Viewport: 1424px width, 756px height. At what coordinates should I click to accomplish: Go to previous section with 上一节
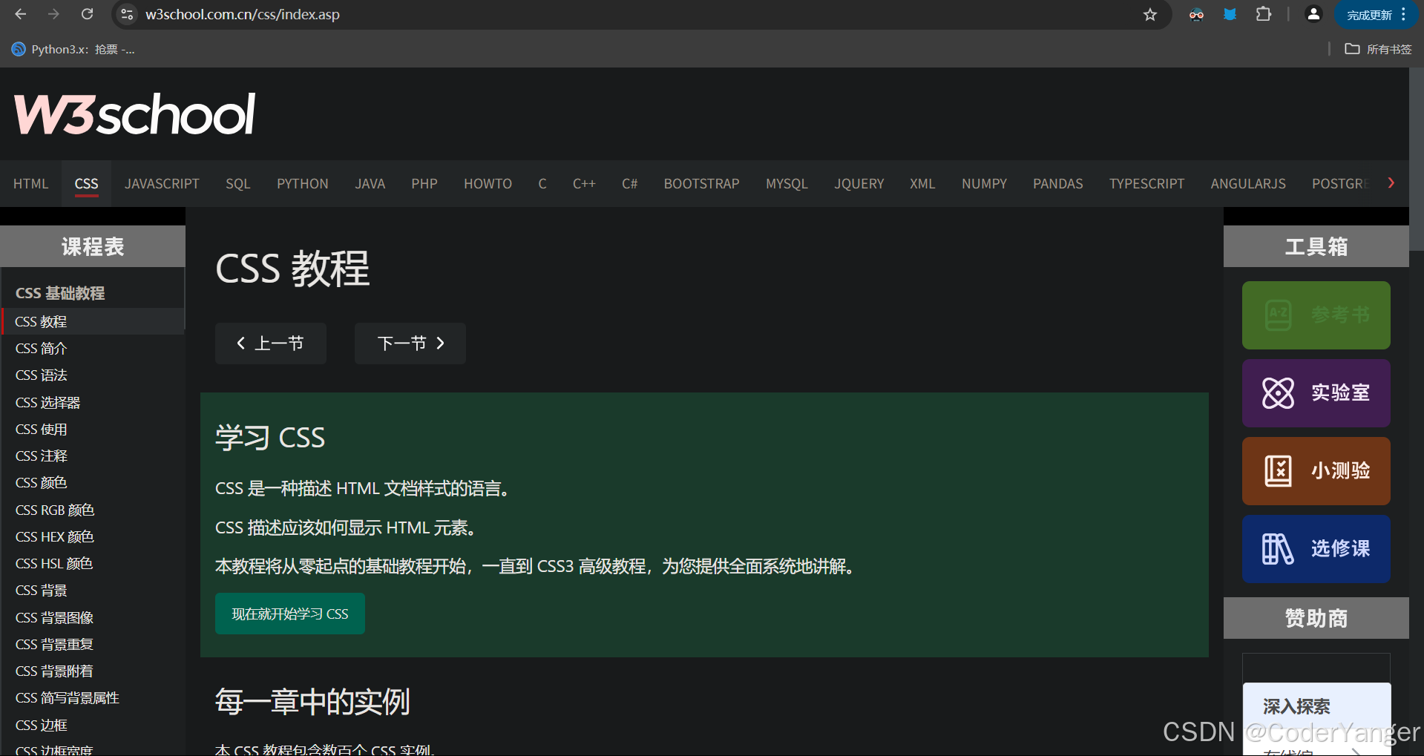coord(270,343)
